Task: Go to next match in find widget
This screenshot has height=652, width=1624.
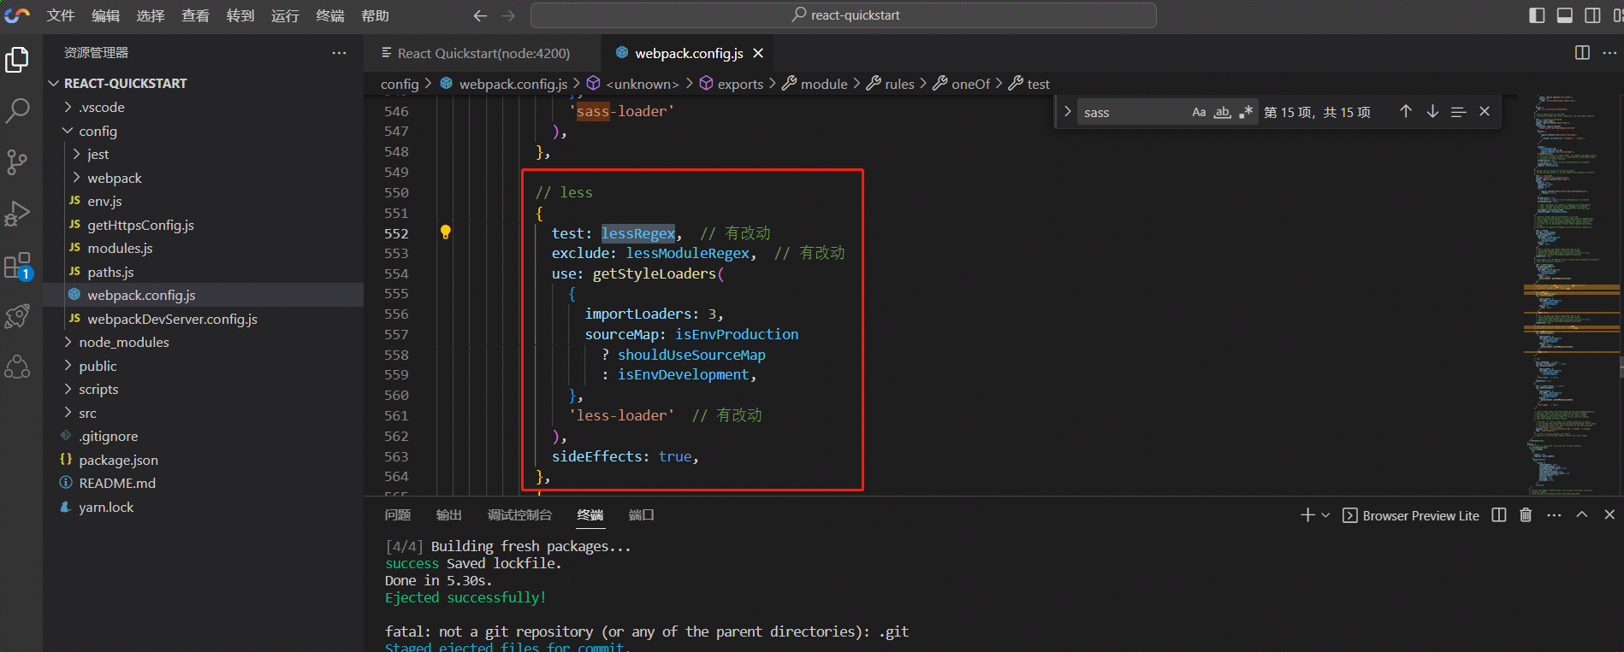Action: coord(1432,112)
